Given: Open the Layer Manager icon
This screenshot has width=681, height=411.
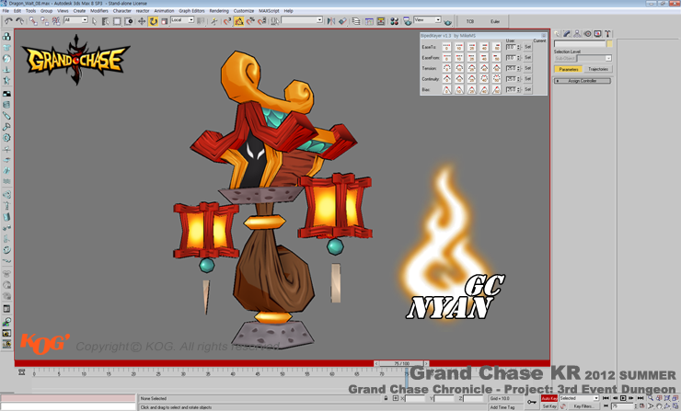Looking at the screenshot, I should [356, 21].
